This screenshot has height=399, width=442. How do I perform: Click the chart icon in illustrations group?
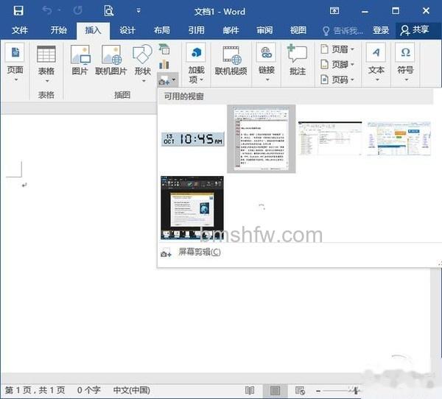pyautogui.click(x=164, y=64)
